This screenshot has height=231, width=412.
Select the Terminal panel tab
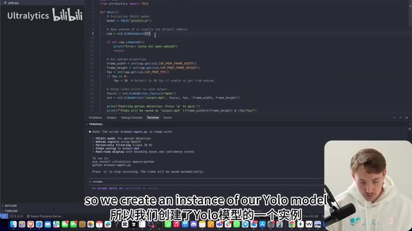(153, 117)
